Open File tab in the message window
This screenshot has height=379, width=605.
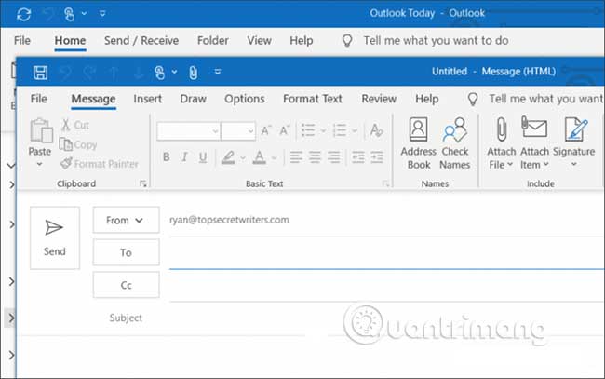(38, 99)
